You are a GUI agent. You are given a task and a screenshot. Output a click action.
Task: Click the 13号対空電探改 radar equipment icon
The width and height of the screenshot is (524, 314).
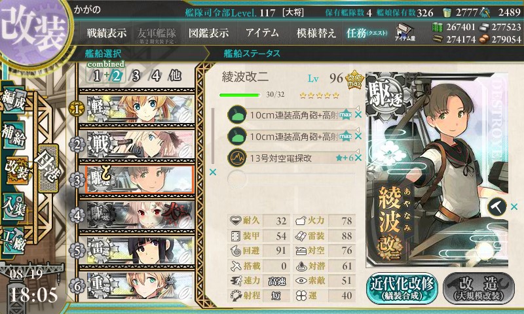click(237, 158)
